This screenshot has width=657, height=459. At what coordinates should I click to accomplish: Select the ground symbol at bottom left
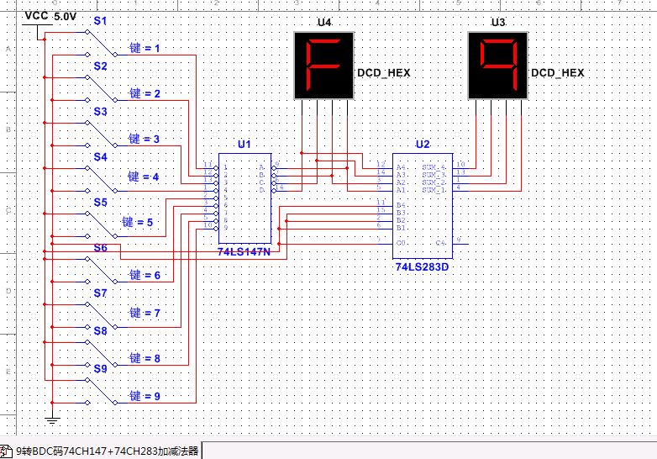click(51, 418)
